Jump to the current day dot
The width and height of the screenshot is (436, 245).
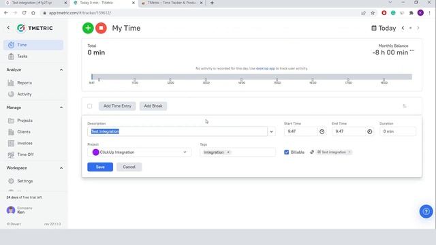point(410,28)
